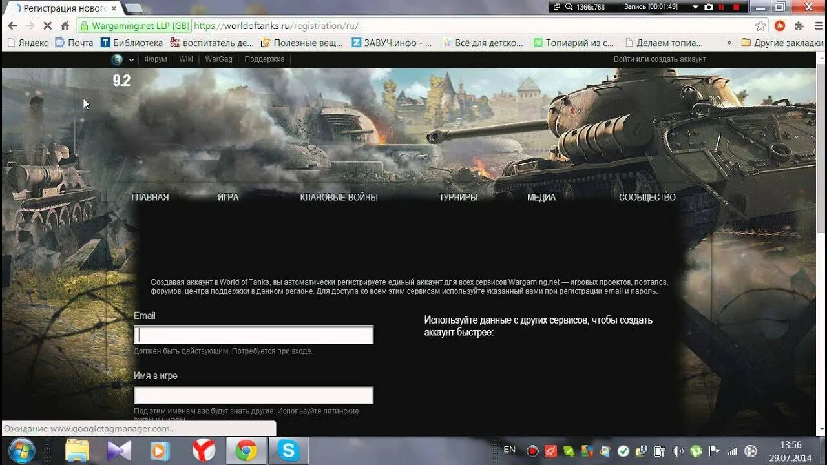The height and width of the screenshot is (465, 827).
Task: Click the red rocket tray icon
Action: (550, 451)
